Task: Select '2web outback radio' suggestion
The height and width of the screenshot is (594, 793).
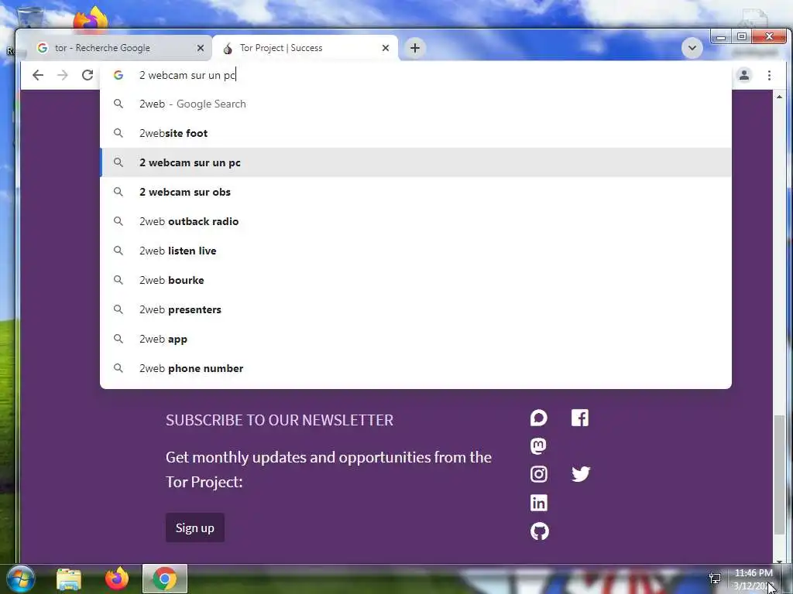Action: [416, 221]
